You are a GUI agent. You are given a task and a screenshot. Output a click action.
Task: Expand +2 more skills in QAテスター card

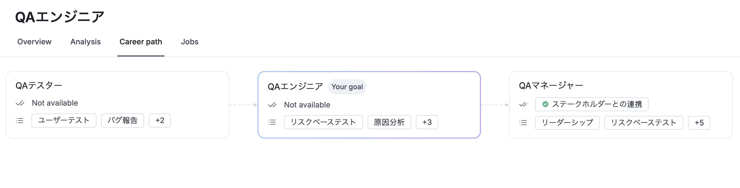tap(160, 121)
